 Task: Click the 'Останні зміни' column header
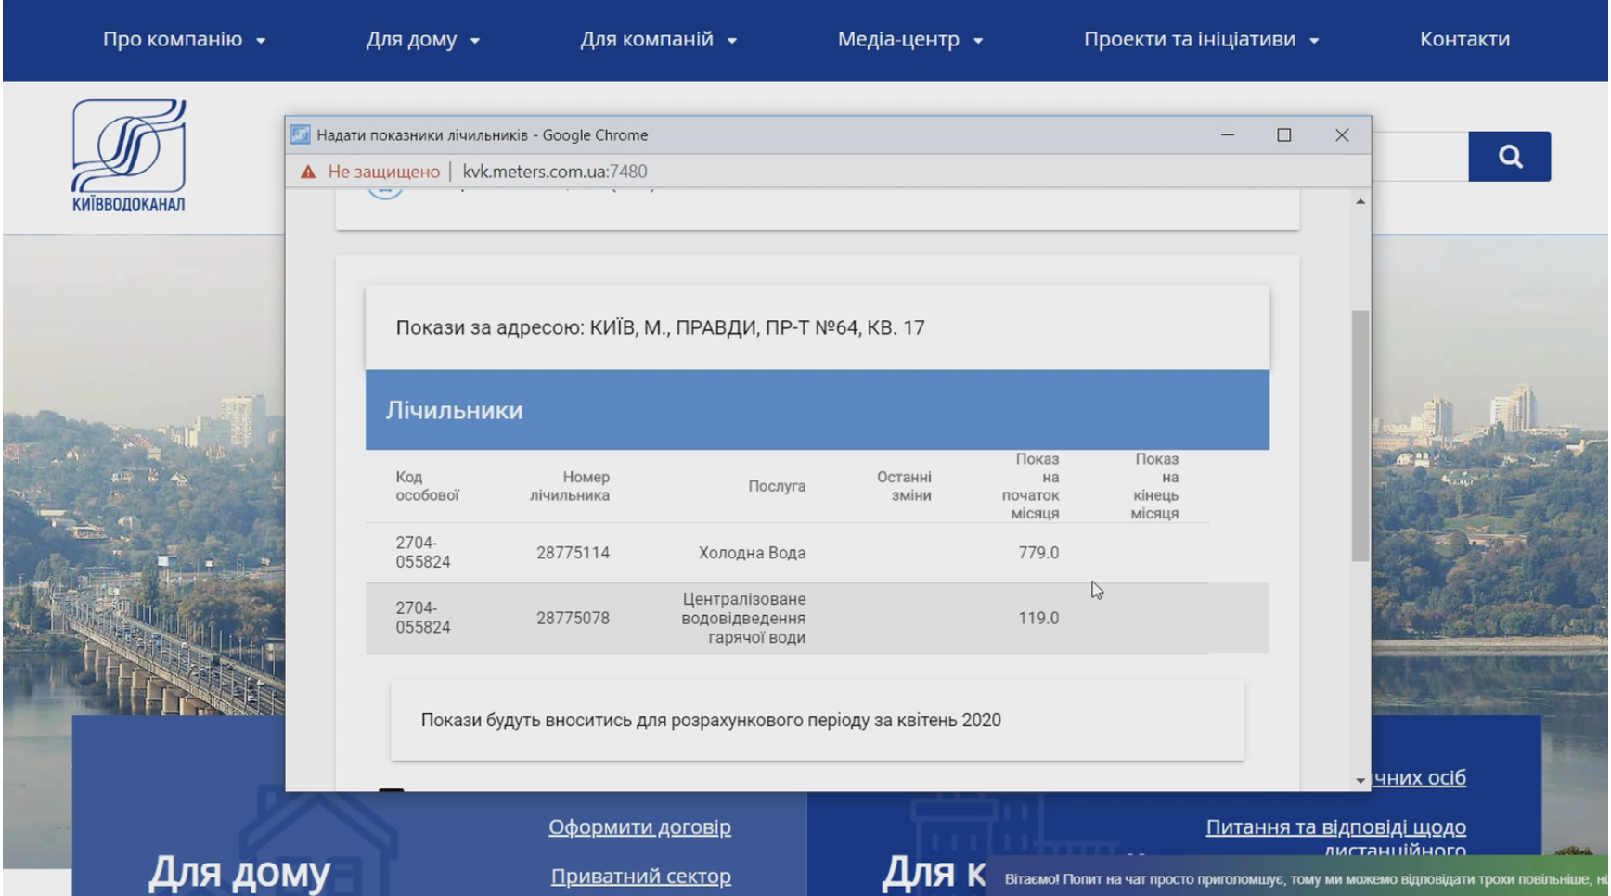[904, 486]
